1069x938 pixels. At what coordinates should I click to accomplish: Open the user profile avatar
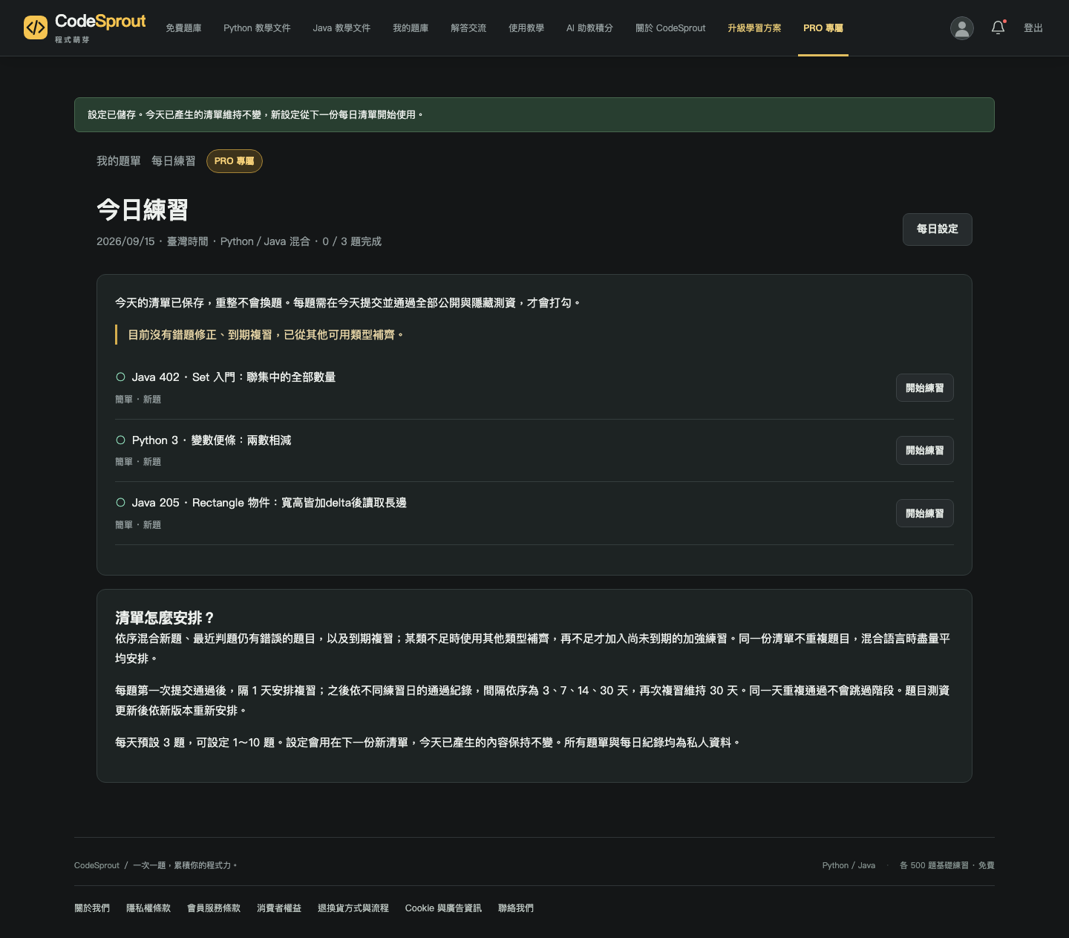pos(962,28)
